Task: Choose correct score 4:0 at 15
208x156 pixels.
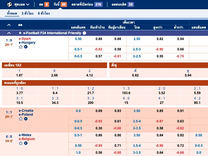Action: coord(126,101)
